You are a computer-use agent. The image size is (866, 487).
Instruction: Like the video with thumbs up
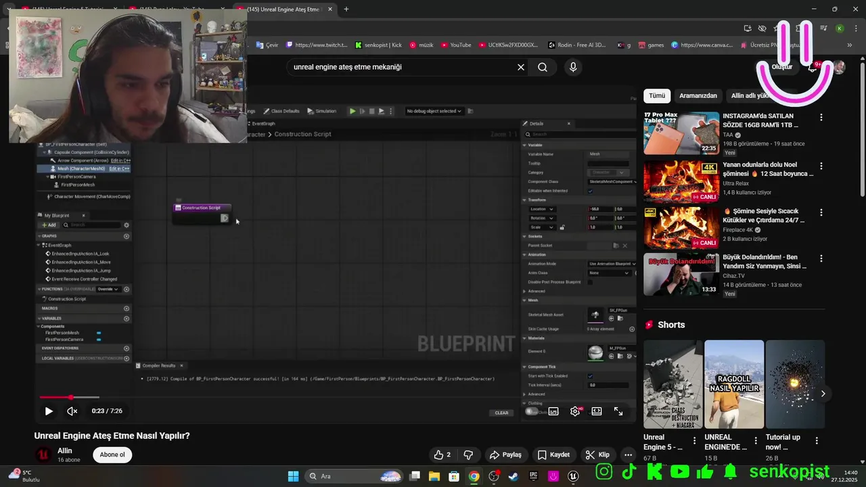(442, 455)
